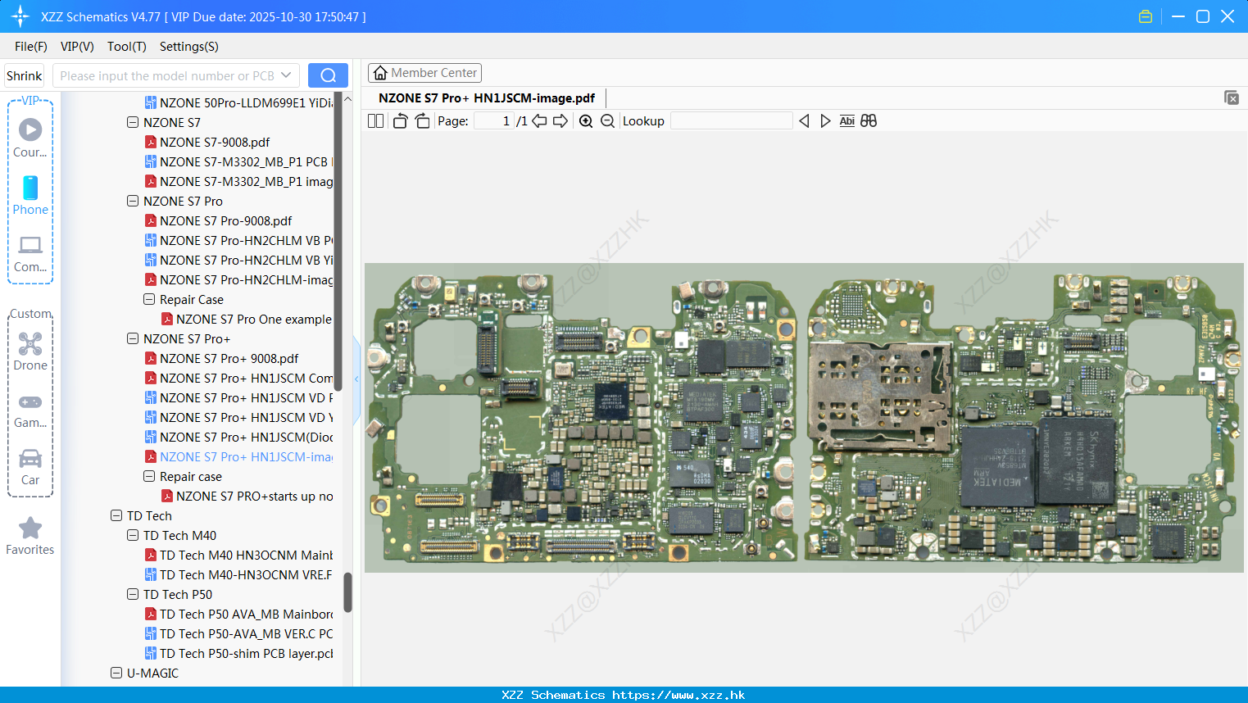Collapse the TD Tech M40 tree node

point(133,536)
